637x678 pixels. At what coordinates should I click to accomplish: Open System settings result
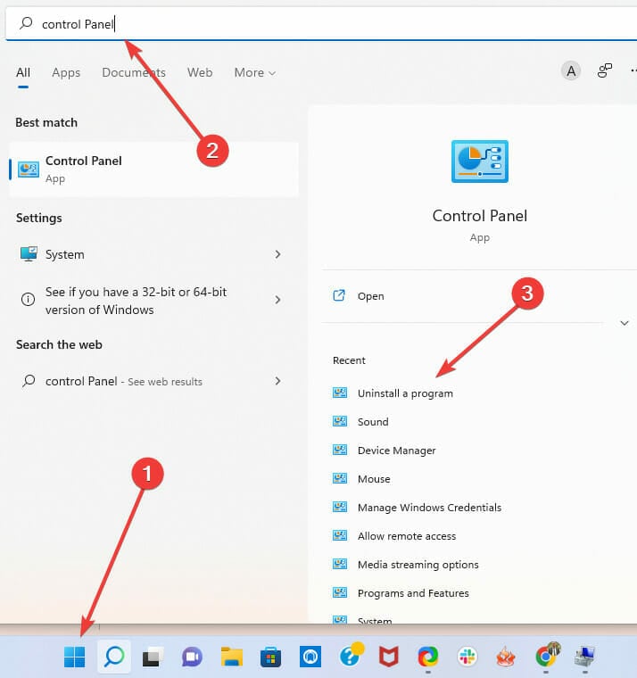tap(153, 254)
